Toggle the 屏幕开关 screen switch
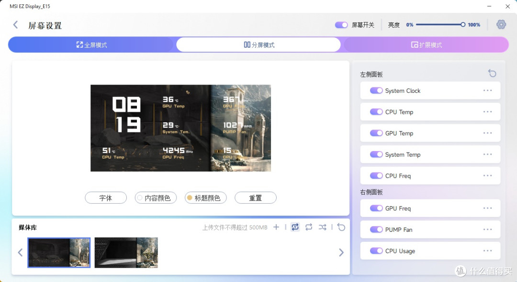Screen dimensions: 517x282 (x=341, y=25)
